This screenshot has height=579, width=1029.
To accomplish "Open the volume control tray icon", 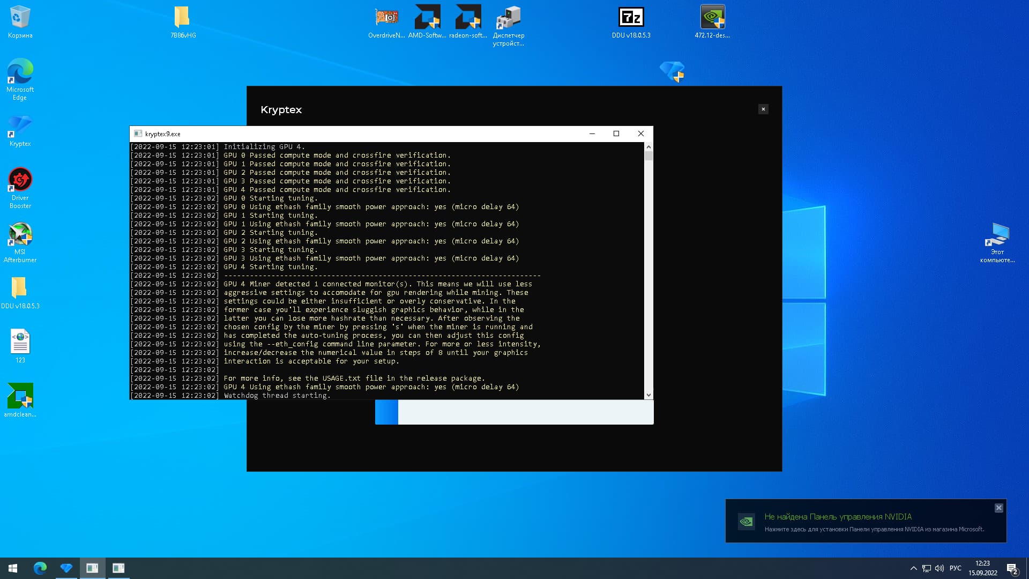I will point(939,568).
